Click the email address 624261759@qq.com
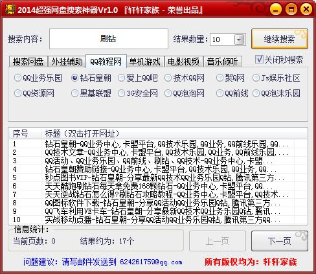Image resolution: width=316 pixels, height=274 pixels. click(x=151, y=262)
